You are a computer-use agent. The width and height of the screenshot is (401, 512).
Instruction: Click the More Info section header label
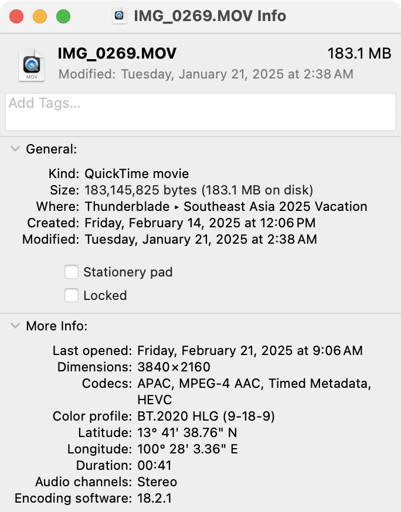(57, 326)
